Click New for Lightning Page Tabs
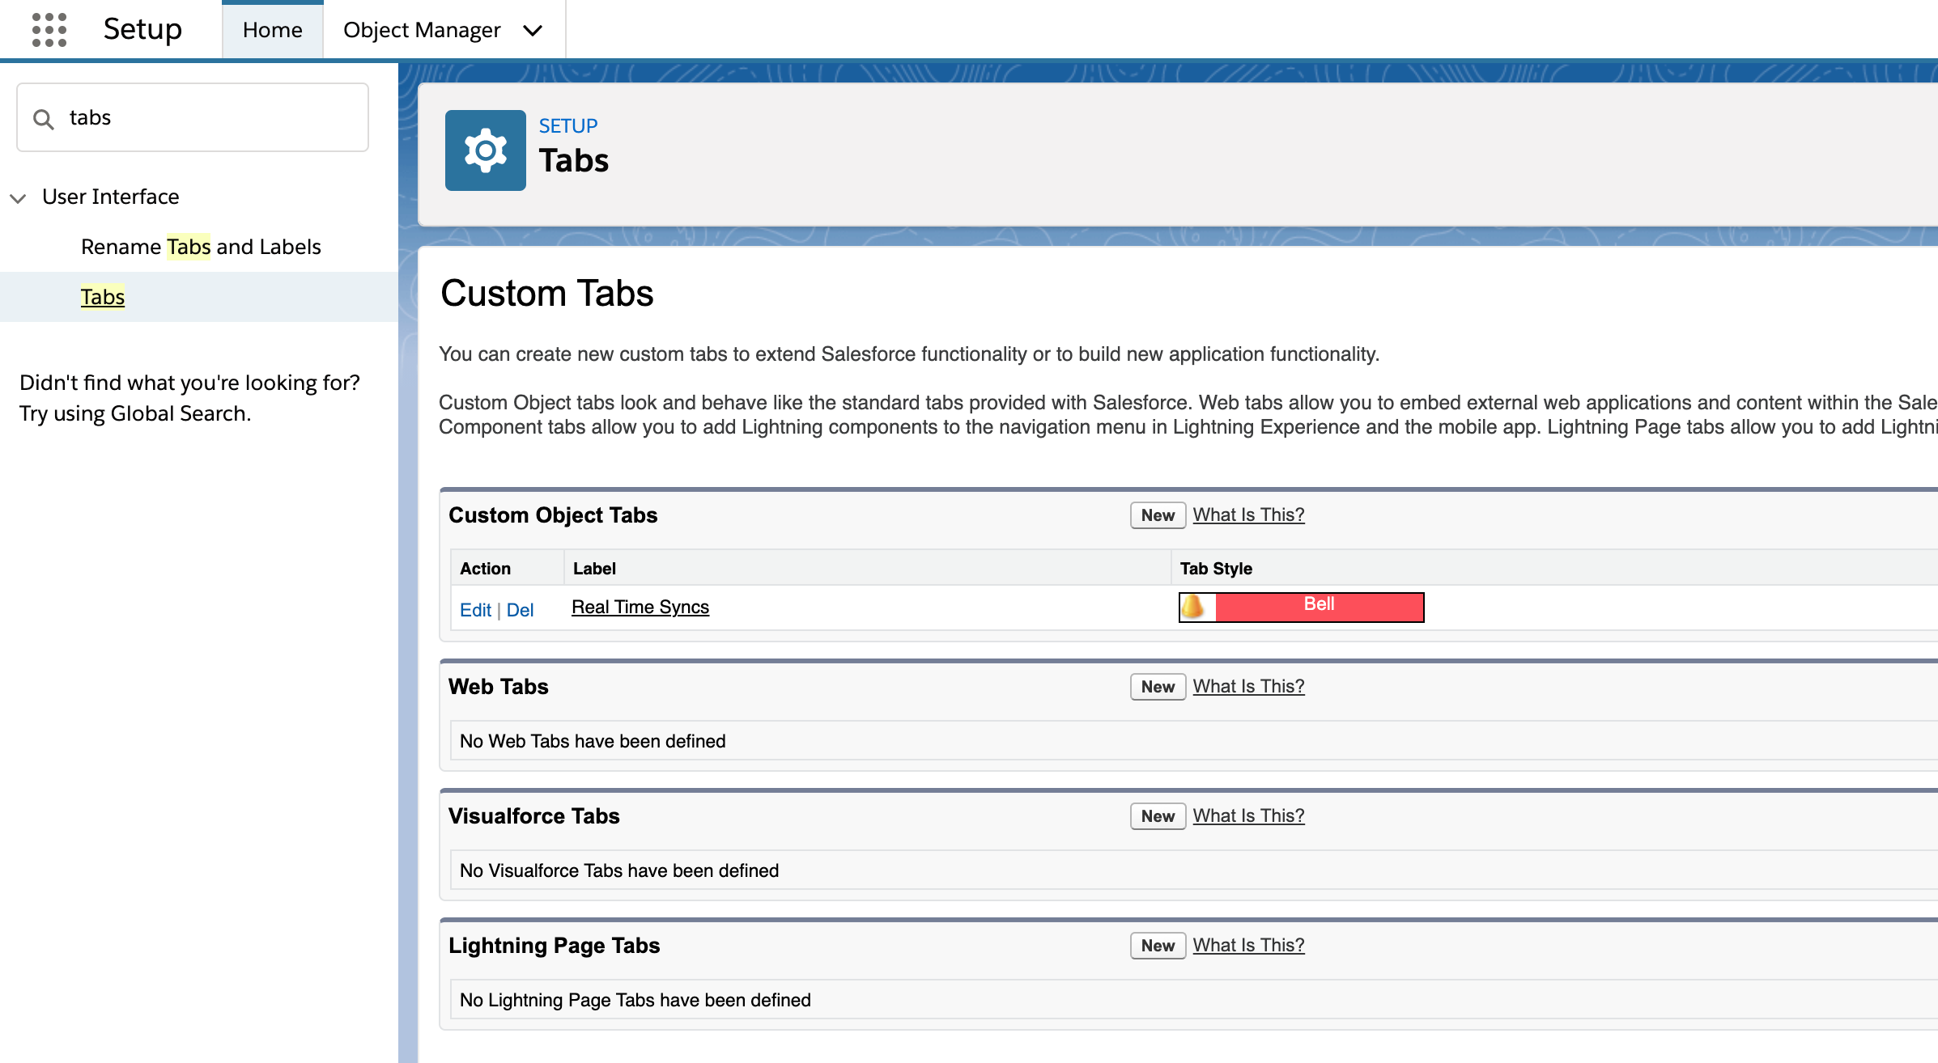Image resolution: width=1938 pixels, height=1063 pixels. click(1158, 946)
